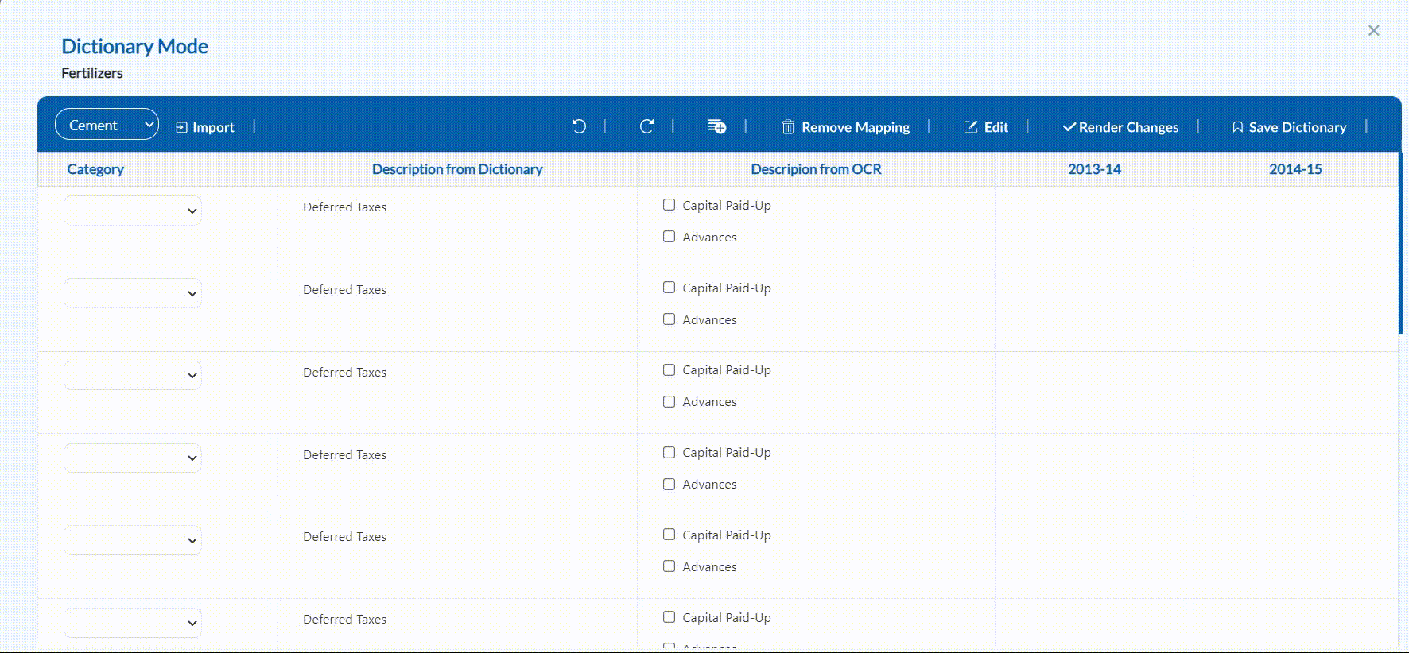The width and height of the screenshot is (1409, 653).
Task: Click the 2014-15 column header
Action: tap(1295, 169)
